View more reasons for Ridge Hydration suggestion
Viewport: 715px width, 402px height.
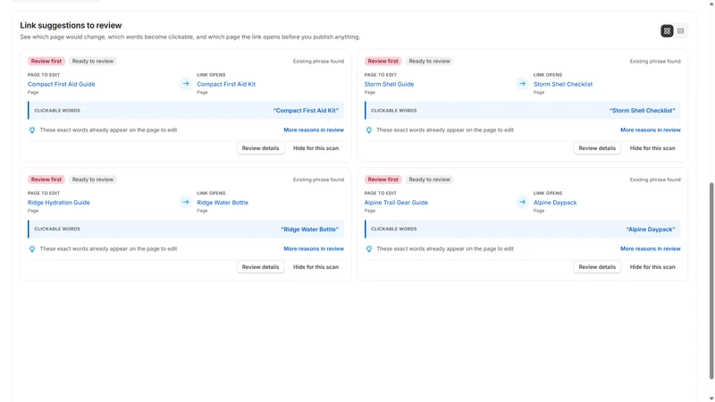click(x=314, y=249)
